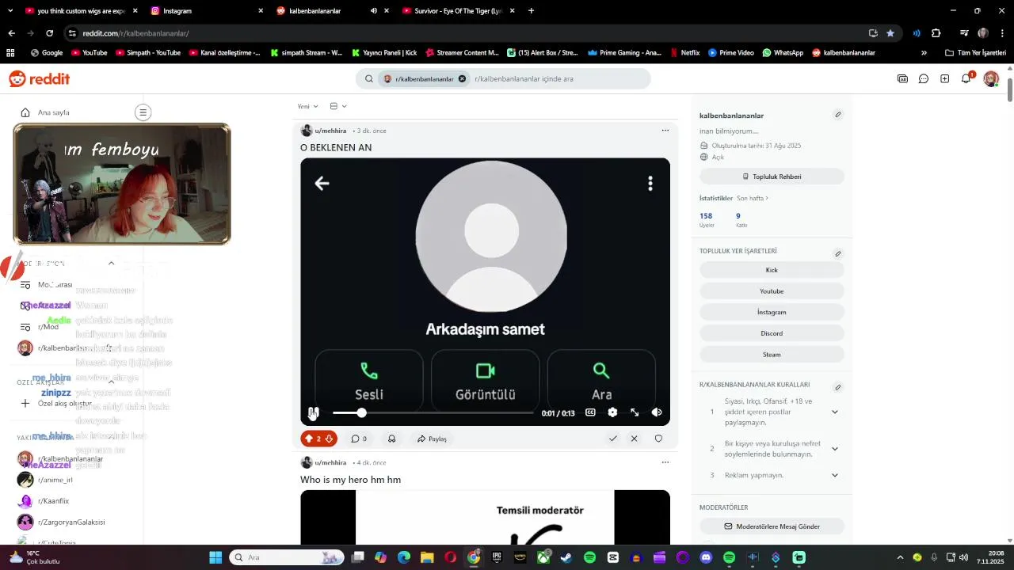
Task: Collapse the sidebar with the menu button
Action: click(x=143, y=112)
